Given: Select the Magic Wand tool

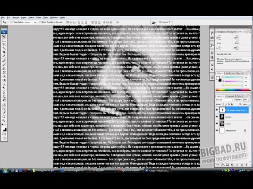Looking at the screenshot, I should (x=4, y=48).
